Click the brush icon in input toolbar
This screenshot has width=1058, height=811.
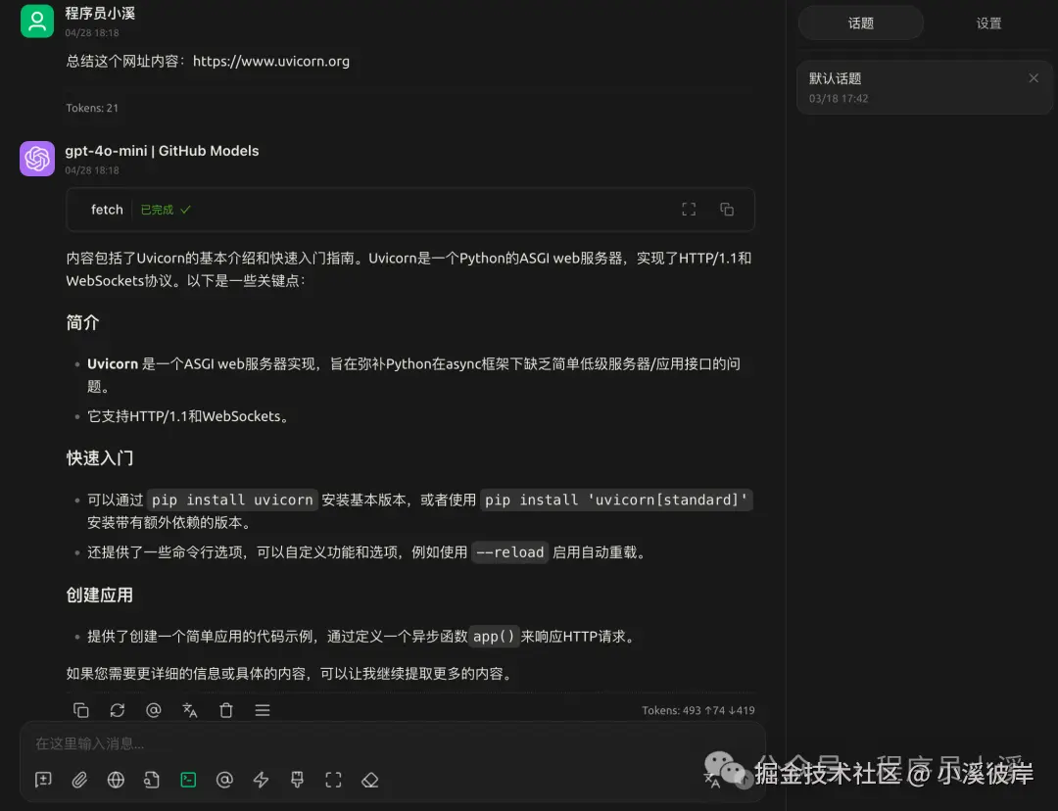[x=297, y=780]
